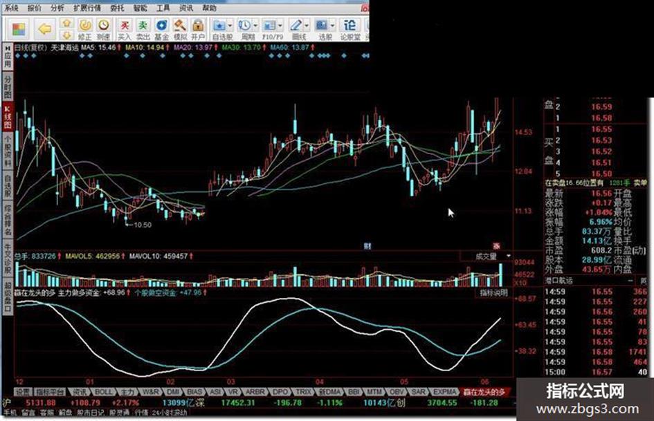Open the 系统 menu
Image resolution: width=654 pixels, height=421 pixels.
click(x=11, y=8)
